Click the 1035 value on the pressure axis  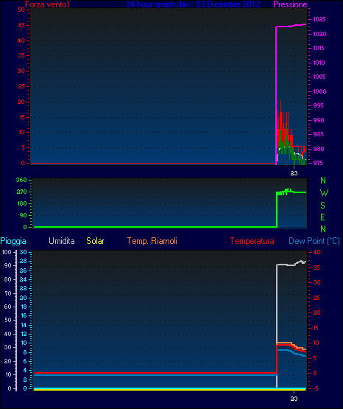(319, 19)
